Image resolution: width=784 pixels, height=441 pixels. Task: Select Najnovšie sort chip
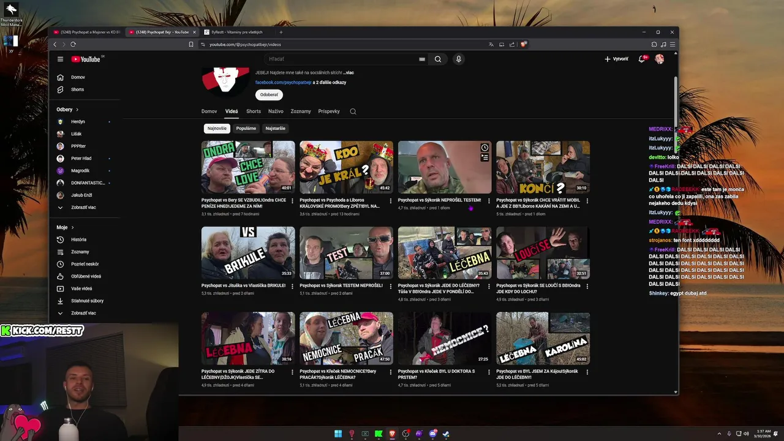click(x=217, y=129)
